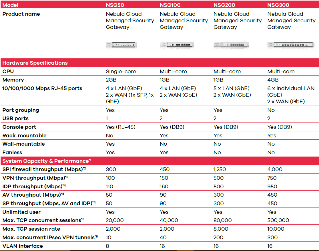This screenshot has height=251, width=319.
Task: Select the 5 x LAN (GbE) cell
Action: point(231,88)
